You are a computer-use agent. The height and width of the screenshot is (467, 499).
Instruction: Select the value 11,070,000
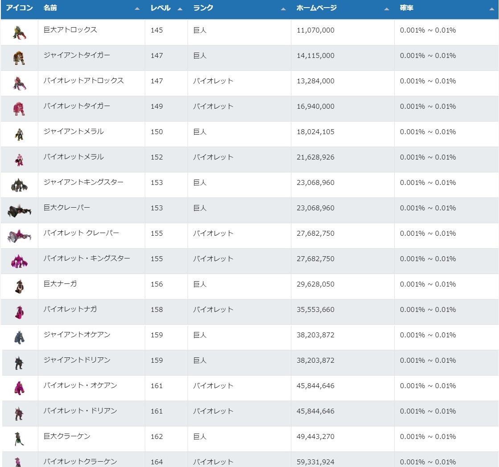[x=316, y=30]
